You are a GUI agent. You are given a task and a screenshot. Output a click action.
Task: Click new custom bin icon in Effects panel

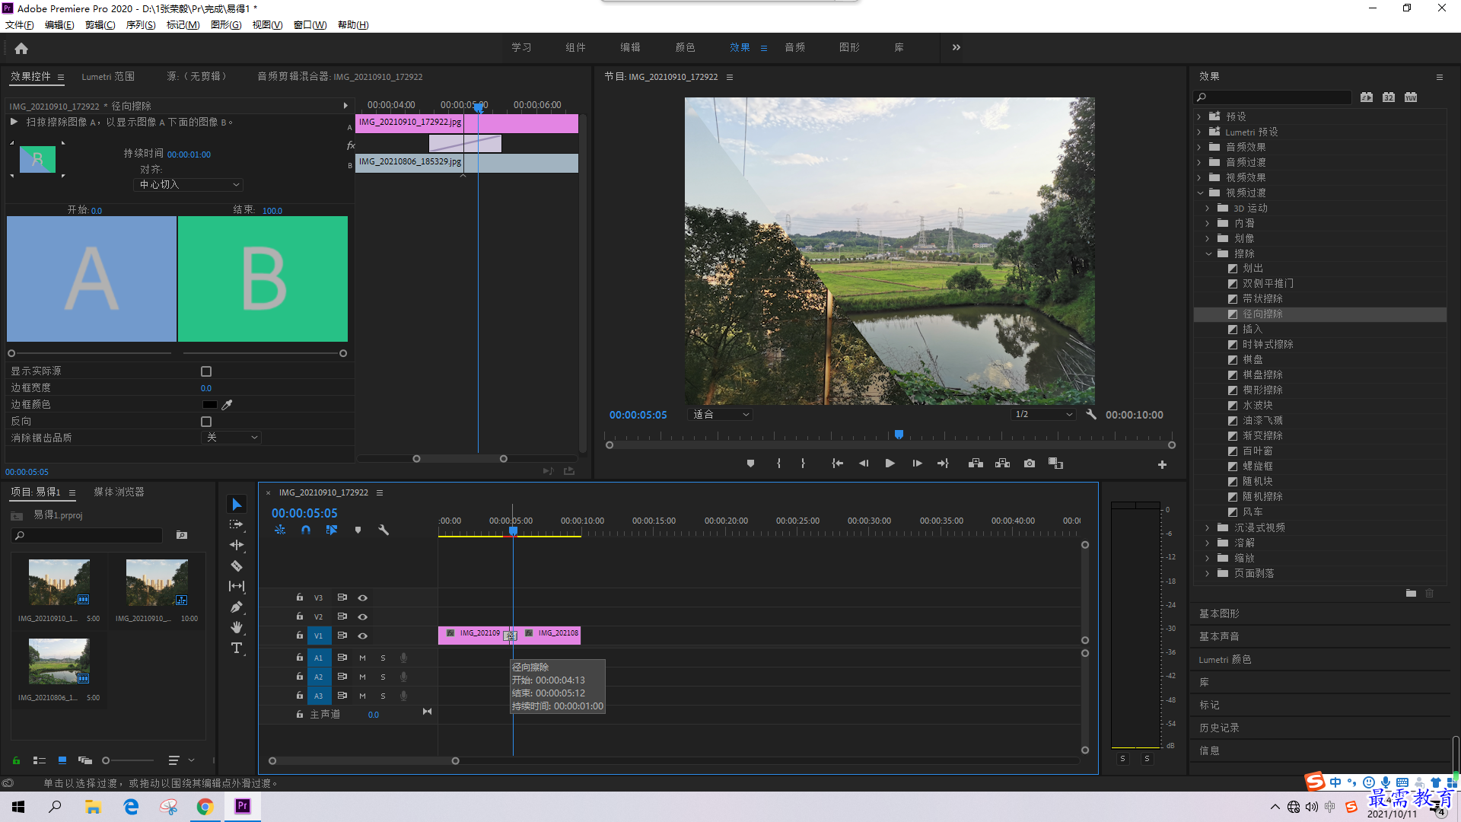pyautogui.click(x=1411, y=593)
